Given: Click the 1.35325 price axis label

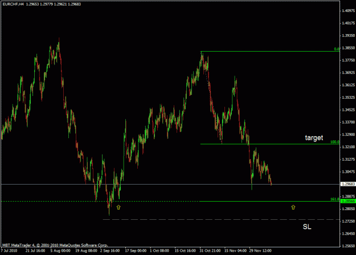Looking at the screenshot, I should 349,97.
